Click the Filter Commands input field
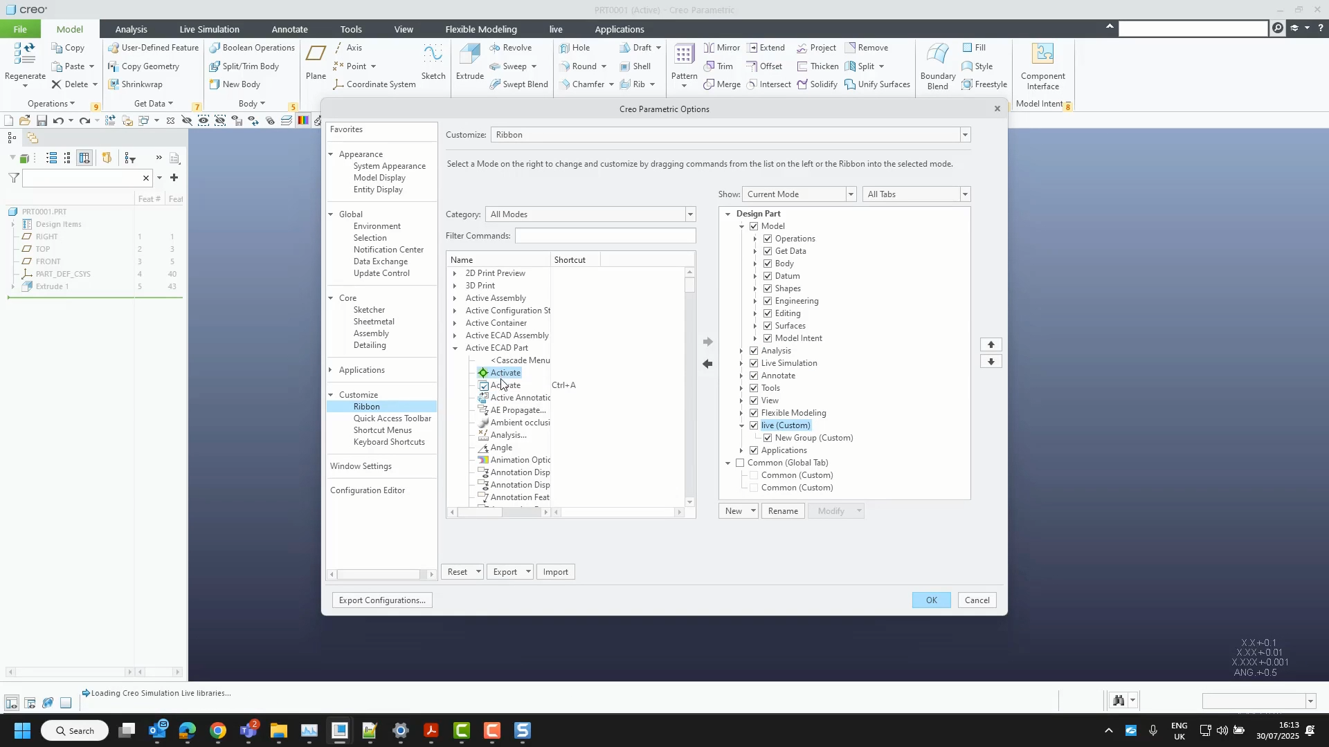This screenshot has width=1329, height=747. tap(606, 236)
